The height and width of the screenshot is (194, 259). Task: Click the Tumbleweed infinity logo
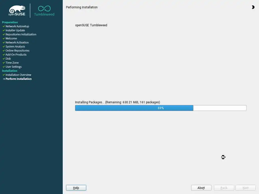point(44,11)
